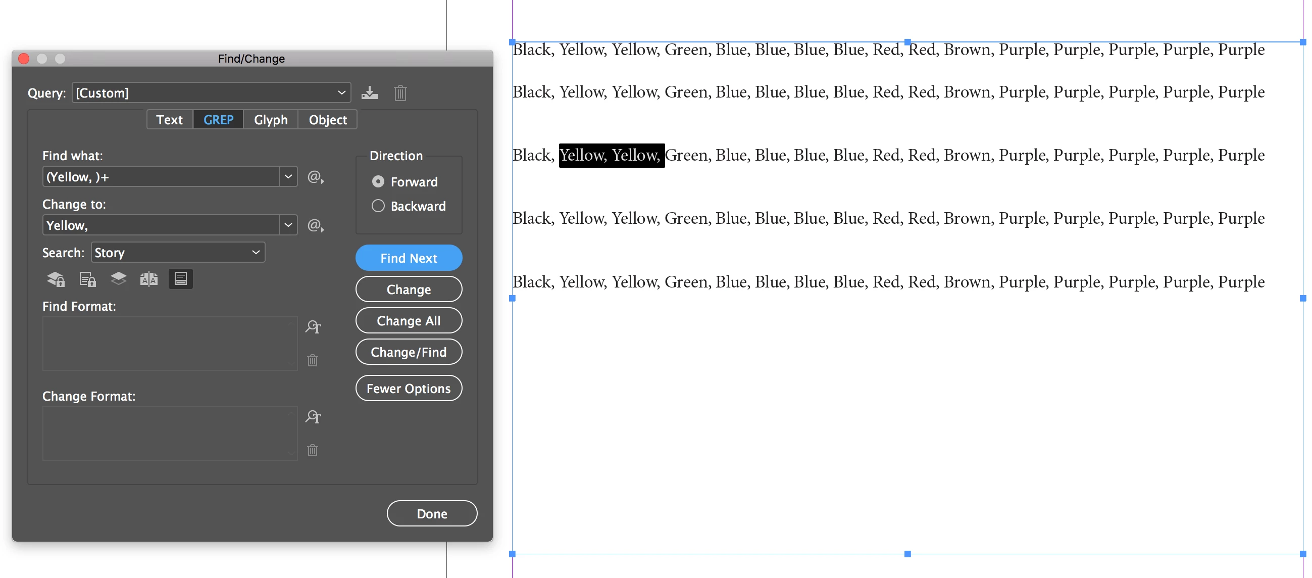The height and width of the screenshot is (578, 1312).
Task: Select the Forward direction radio button
Action: (378, 181)
